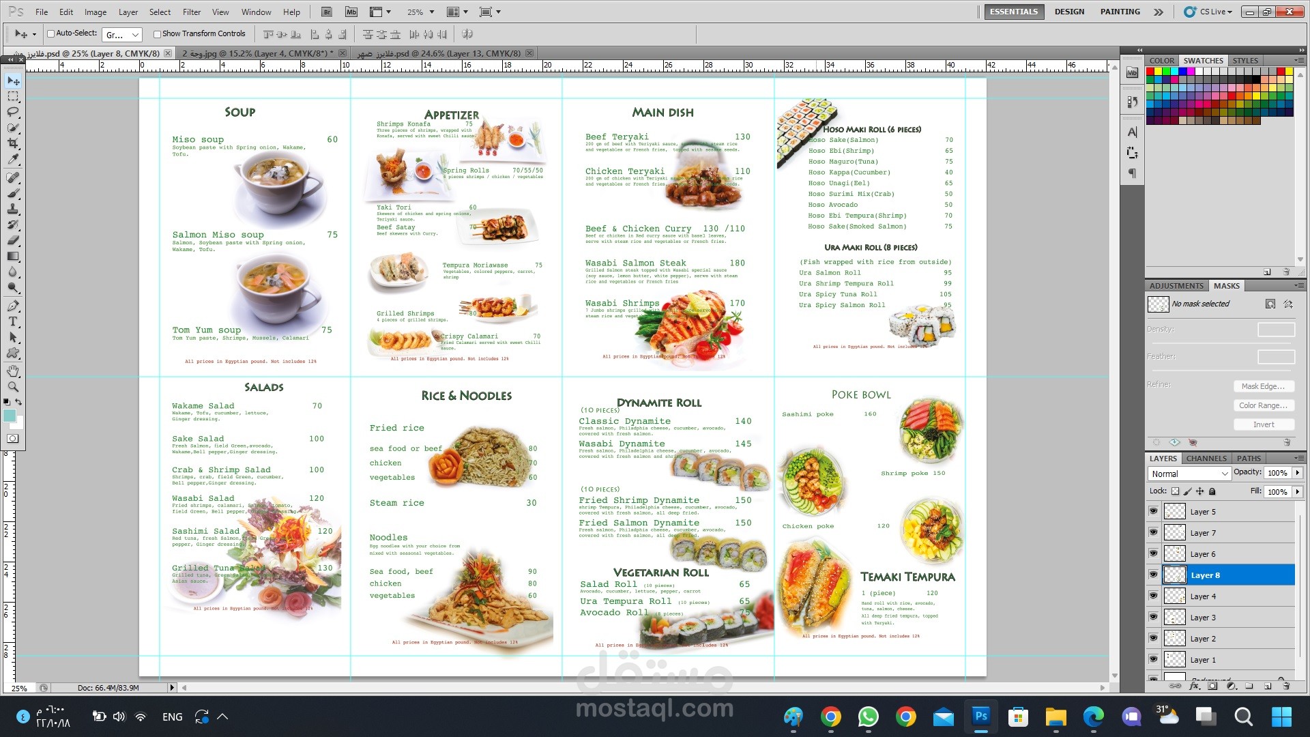Open the Auto-Select Group dropdown
1310x737 pixels.
[122, 34]
